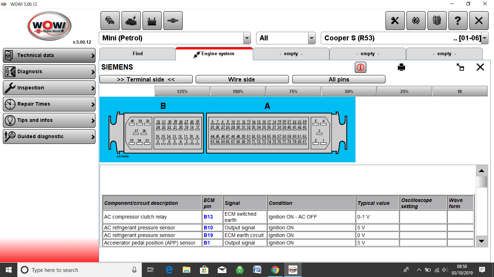Click the 'Wave form' column header
This screenshot has width=494, height=277.
point(460,203)
